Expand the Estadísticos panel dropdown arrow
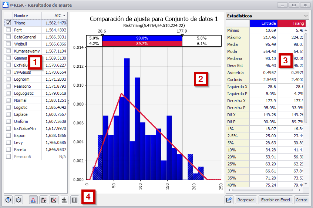 [x=306, y=16]
